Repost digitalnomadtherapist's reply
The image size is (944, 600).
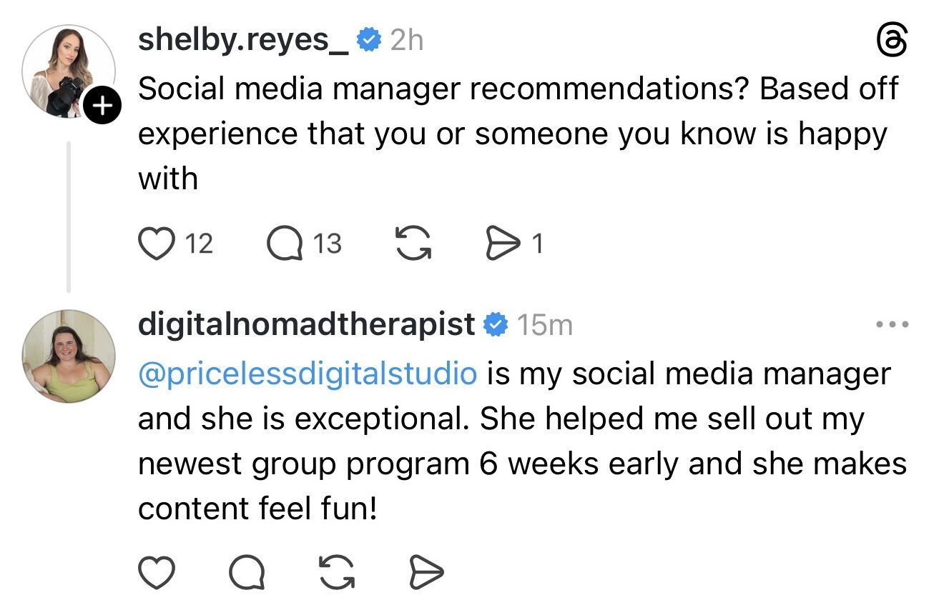tap(335, 571)
